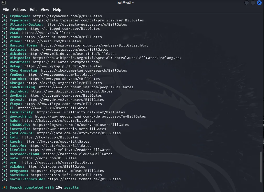Click the ko-fi.com BillGates URL

pyautogui.click(x=51, y=137)
